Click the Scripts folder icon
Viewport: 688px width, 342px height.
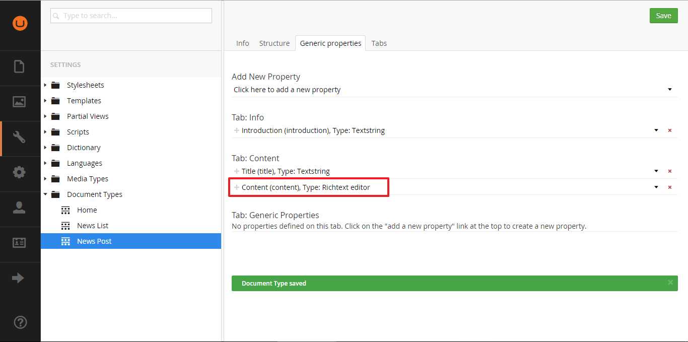(x=55, y=132)
